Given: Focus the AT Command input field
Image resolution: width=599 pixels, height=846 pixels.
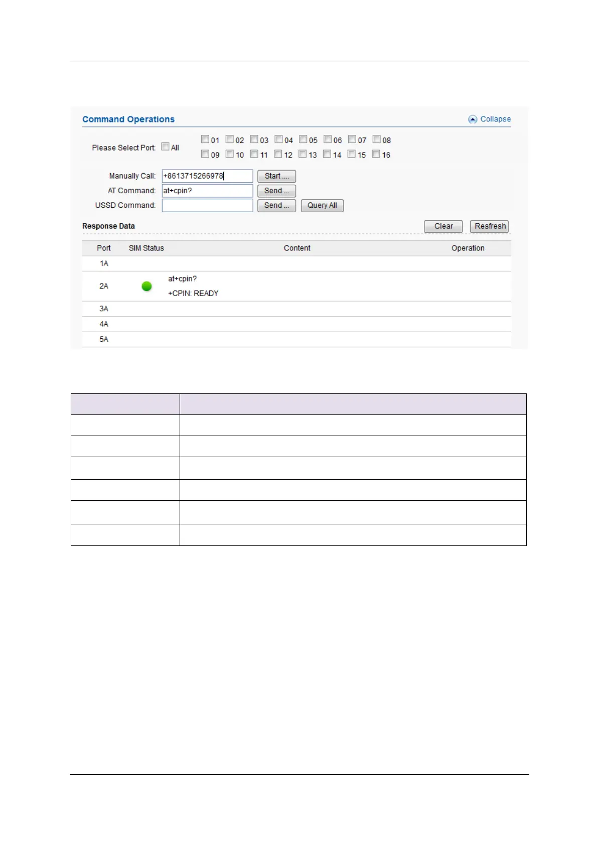Looking at the screenshot, I should [x=207, y=191].
